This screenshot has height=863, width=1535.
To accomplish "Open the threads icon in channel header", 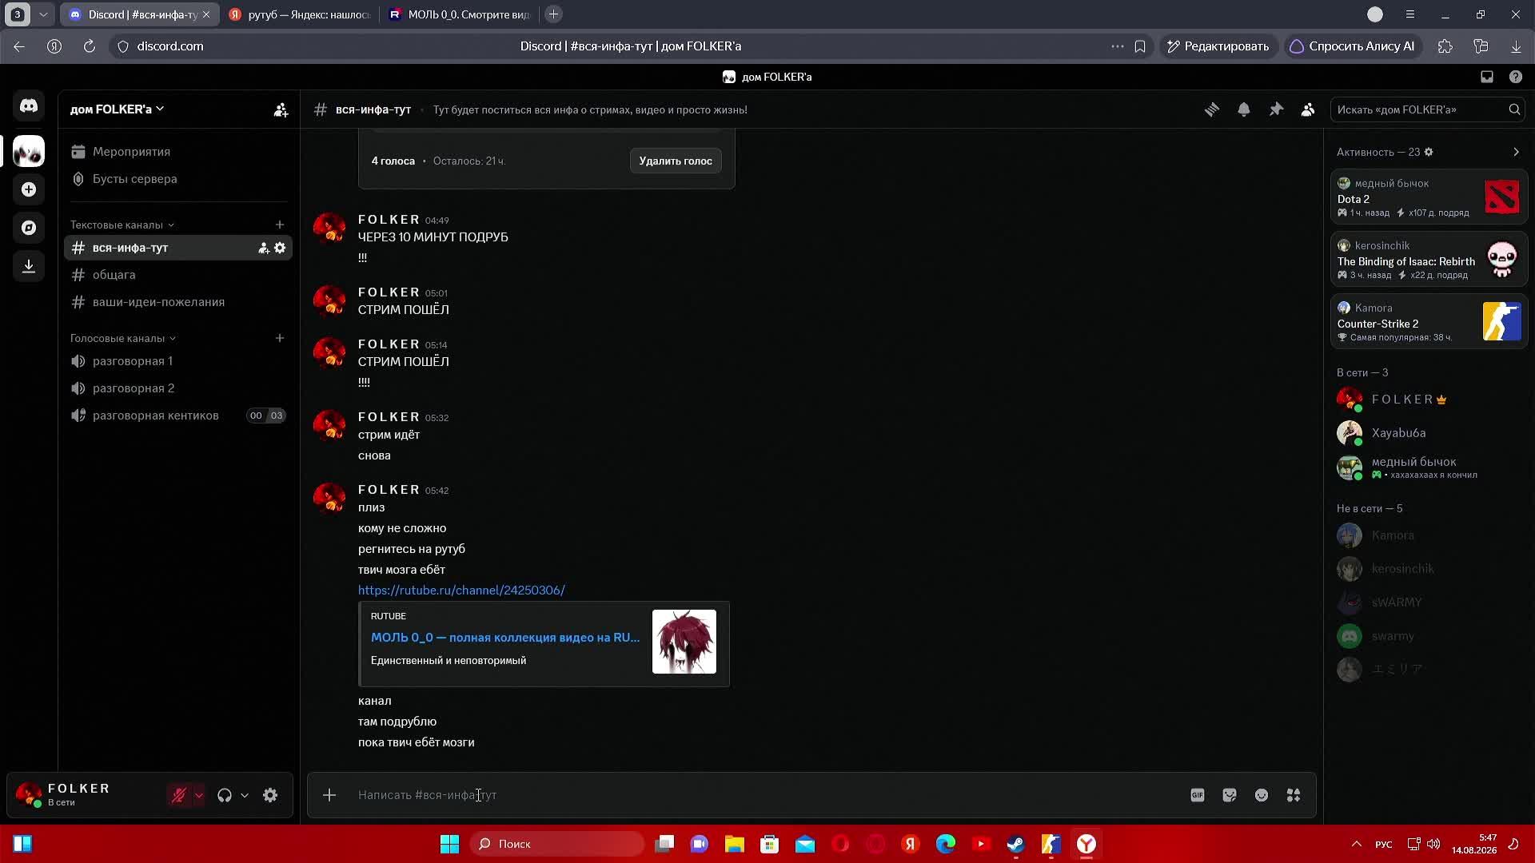I will (1212, 109).
